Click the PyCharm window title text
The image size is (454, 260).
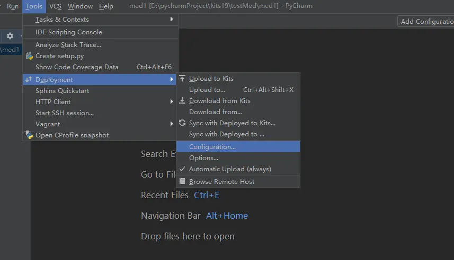tap(220, 6)
